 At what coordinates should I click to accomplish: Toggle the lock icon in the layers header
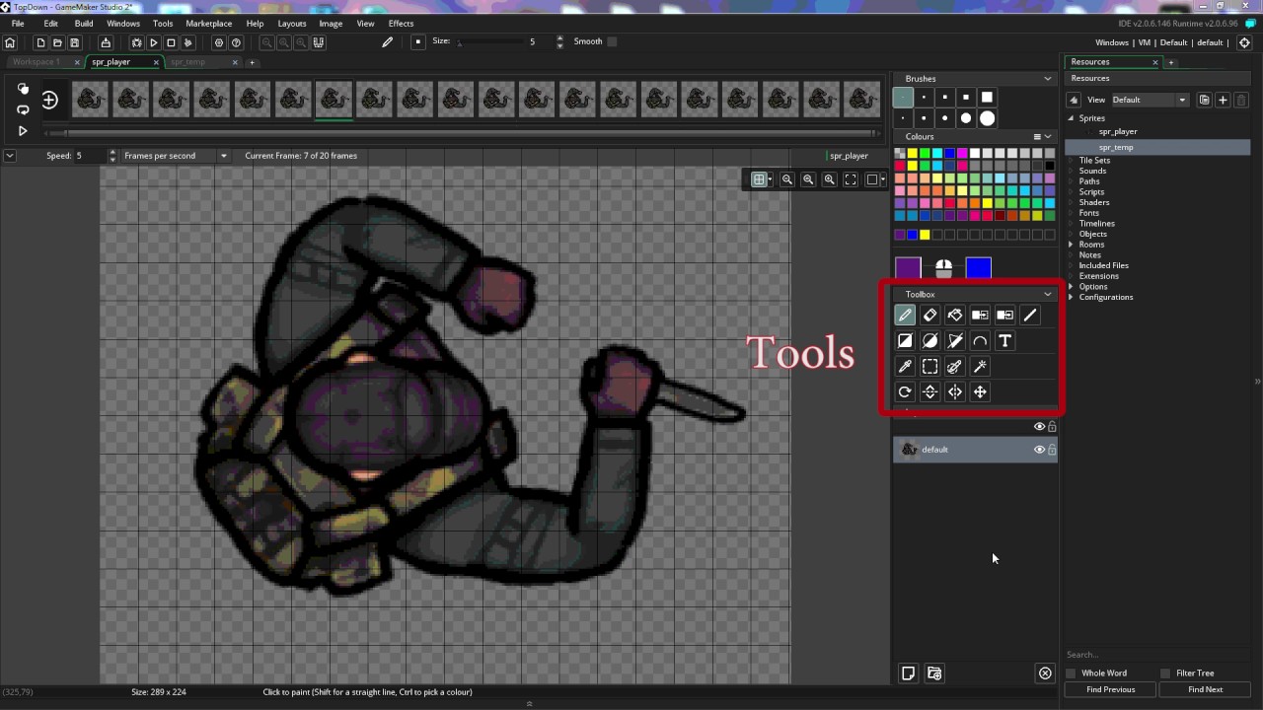tap(1052, 427)
